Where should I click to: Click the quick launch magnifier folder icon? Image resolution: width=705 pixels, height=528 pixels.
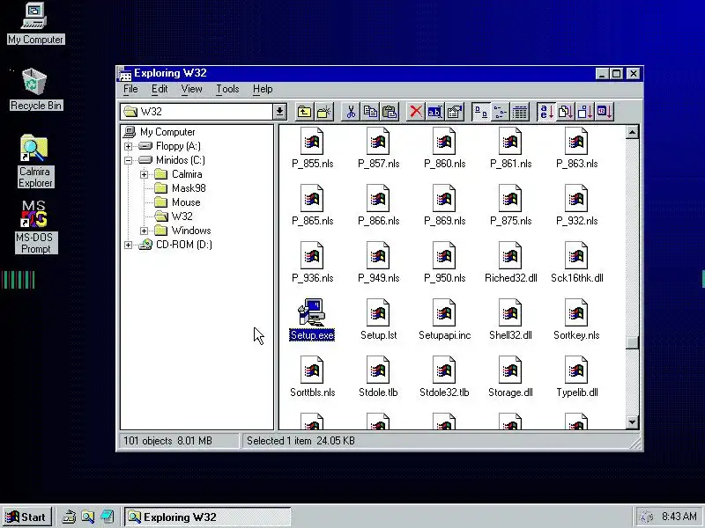(x=87, y=517)
